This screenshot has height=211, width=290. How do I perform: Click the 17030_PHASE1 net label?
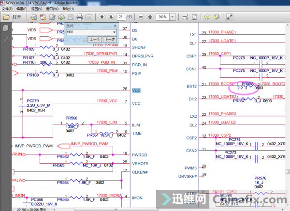point(222,32)
